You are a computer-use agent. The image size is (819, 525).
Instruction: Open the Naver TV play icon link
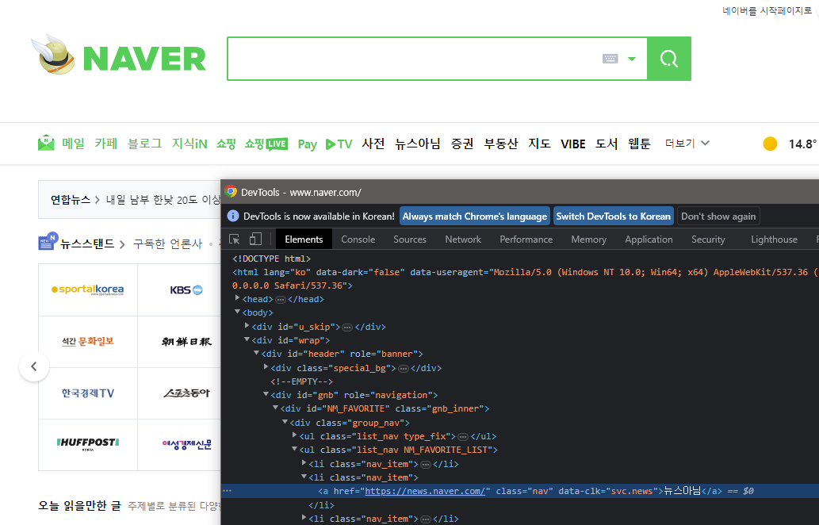(339, 144)
